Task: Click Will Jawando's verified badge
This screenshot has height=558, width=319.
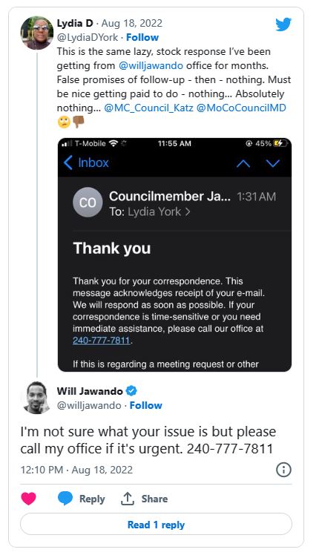Action: click(131, 391)
